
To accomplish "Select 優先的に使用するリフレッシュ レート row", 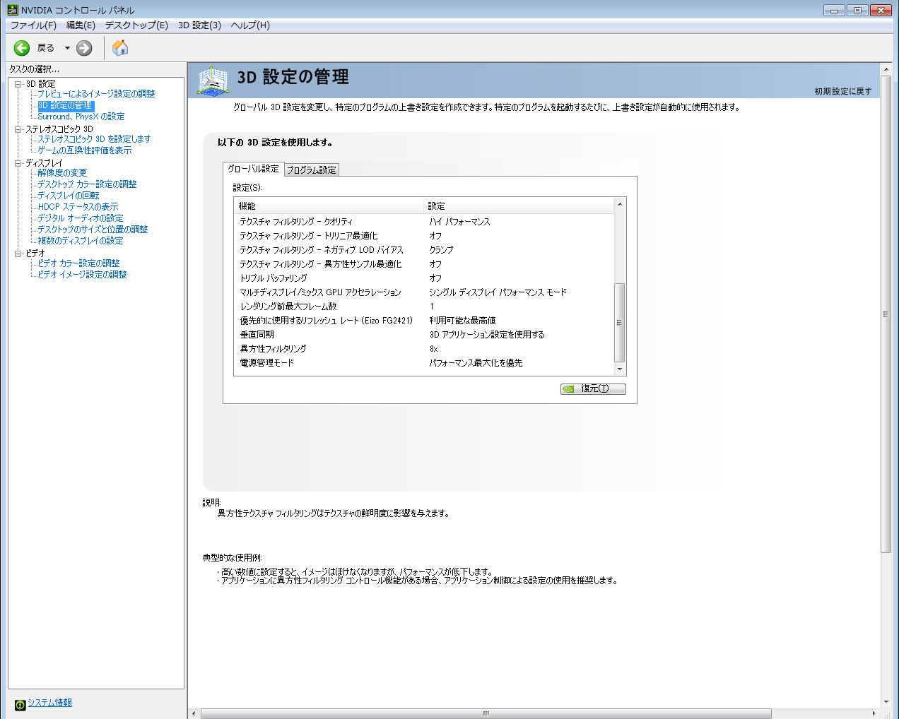I will pos(424,321).
